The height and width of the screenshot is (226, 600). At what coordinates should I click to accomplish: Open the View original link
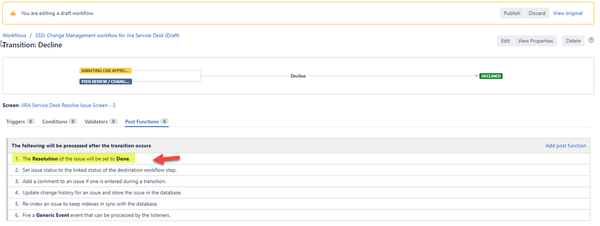pyautogui.click(x=568, y=13)
